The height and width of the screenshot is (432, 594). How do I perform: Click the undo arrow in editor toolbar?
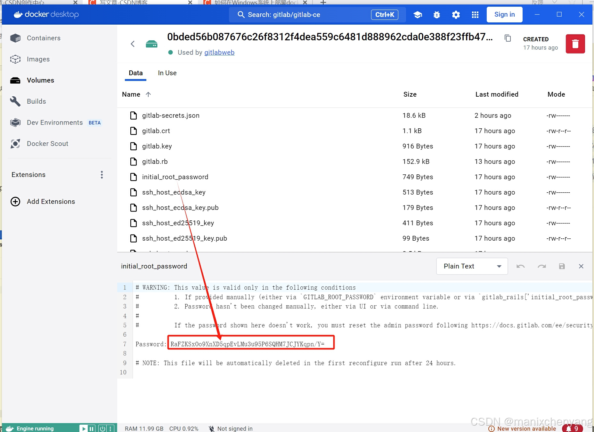tap(520, 266)
